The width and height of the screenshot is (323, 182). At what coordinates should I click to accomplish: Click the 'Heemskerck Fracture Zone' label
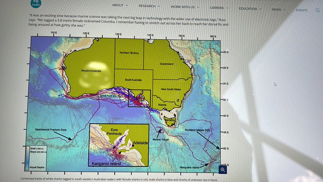[x=51, y=130]
